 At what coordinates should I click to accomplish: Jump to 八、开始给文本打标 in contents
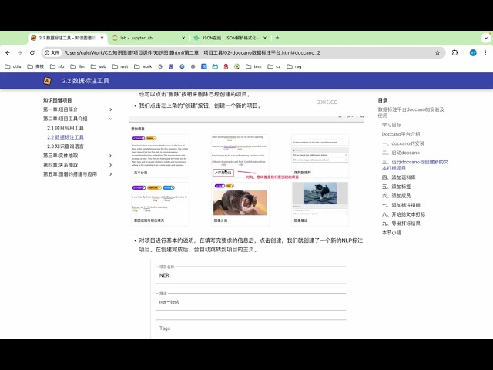click(x=404, y=214)
